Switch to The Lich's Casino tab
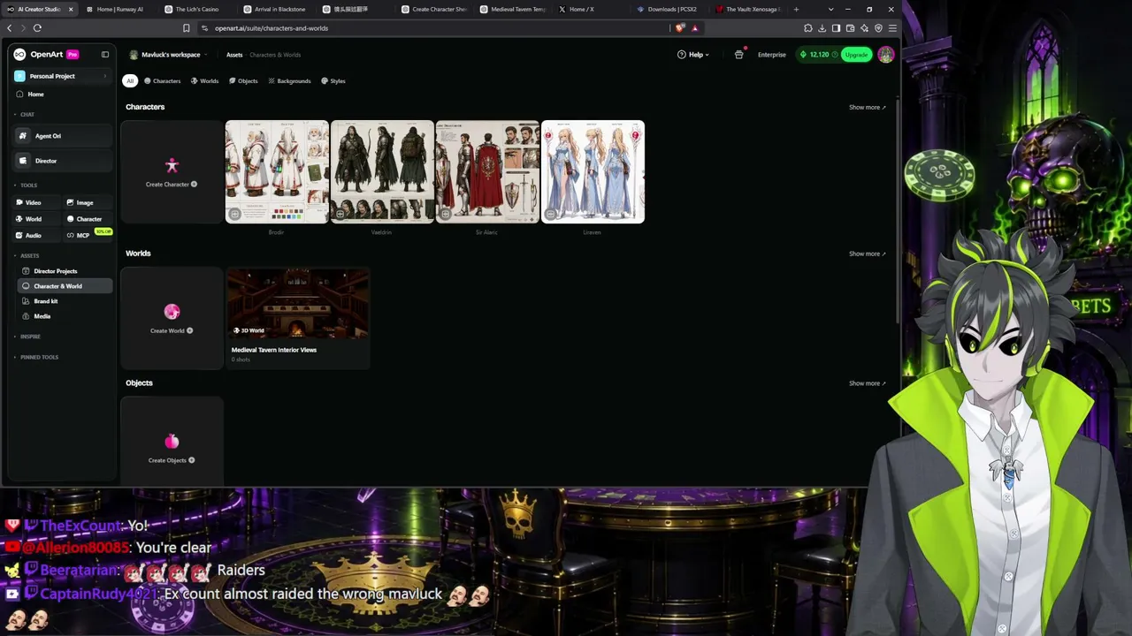Screen dimensions: 1132x636 pyautogui.click(x=196, y=9)
